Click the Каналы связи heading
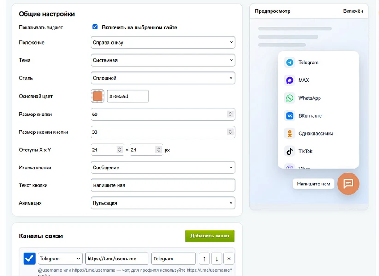This screenshot has width=379, height=276. click(41, 236)
